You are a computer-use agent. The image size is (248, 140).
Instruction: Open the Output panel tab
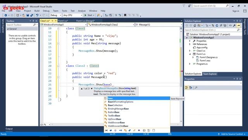9,129
